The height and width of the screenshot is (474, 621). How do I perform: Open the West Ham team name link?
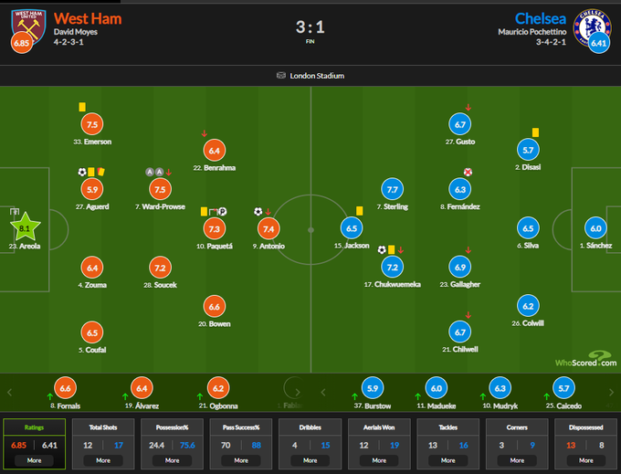88,18
